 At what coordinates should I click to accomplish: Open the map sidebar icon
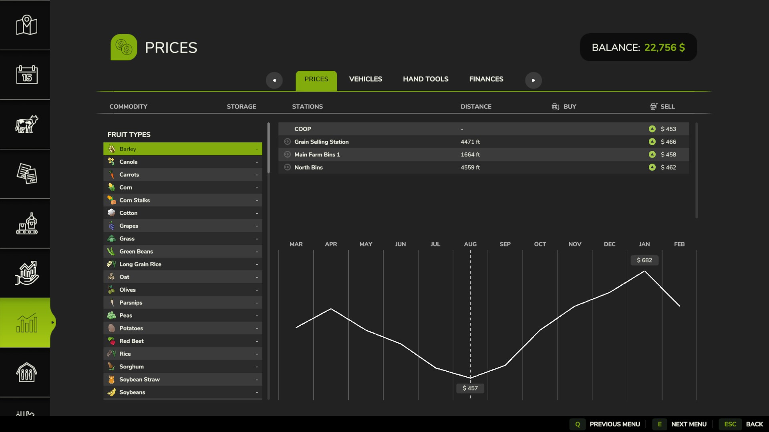(26, 25)
